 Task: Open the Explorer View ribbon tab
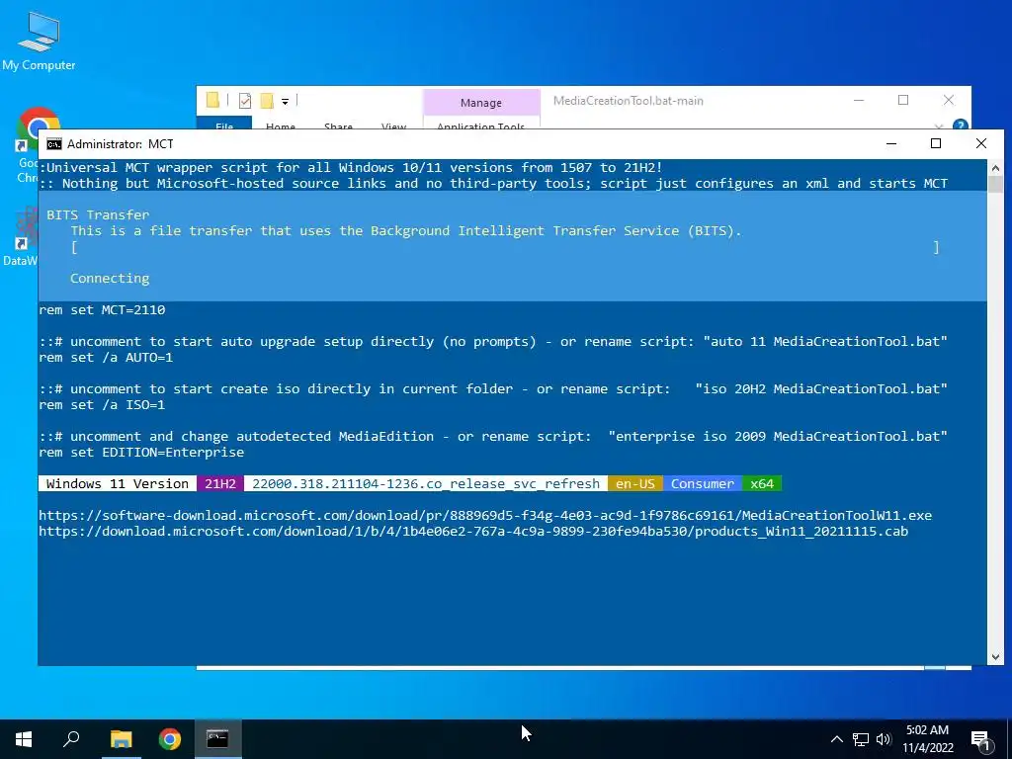[x=393, y=126]
